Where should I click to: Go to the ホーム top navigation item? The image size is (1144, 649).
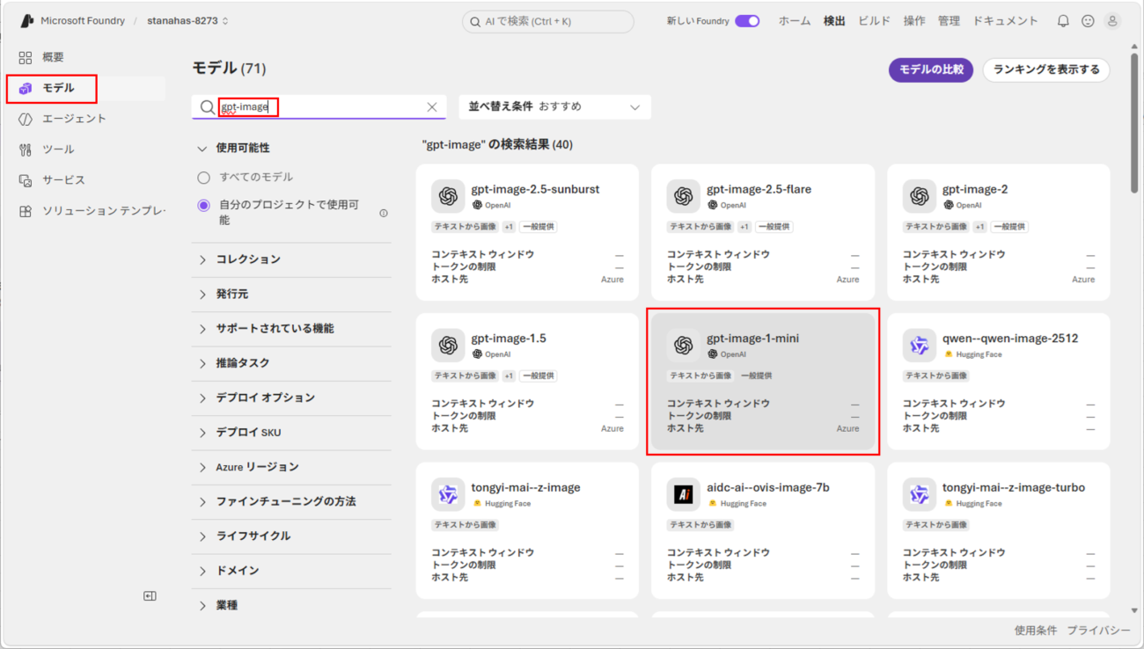coord(795,21)
